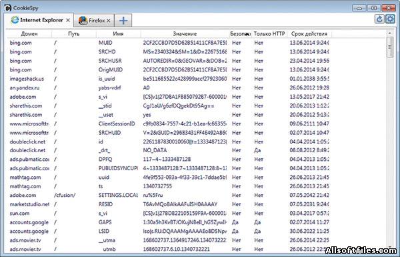
Task: Select the DPFQ cookie name
Action: (105, 159)
